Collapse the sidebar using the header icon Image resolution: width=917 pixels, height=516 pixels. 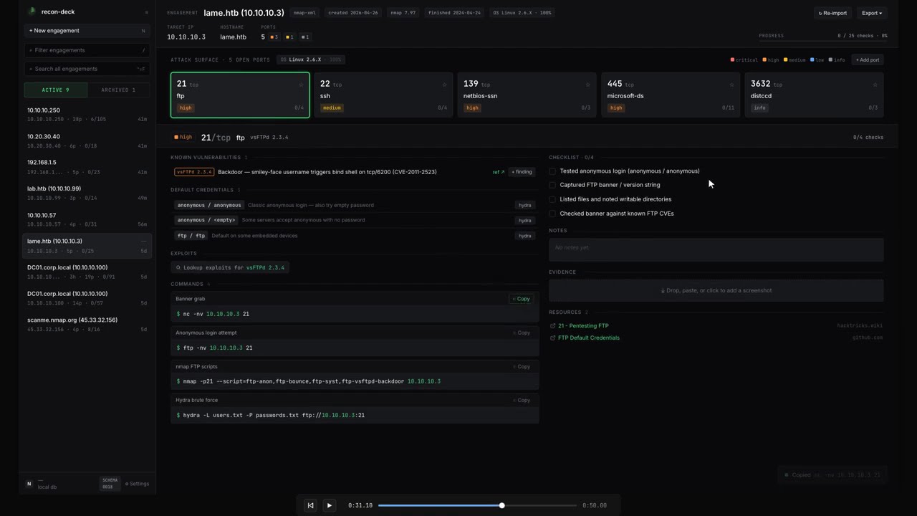147,12
